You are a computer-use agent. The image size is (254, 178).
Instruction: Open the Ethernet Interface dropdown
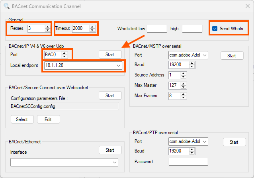(115, 162)
